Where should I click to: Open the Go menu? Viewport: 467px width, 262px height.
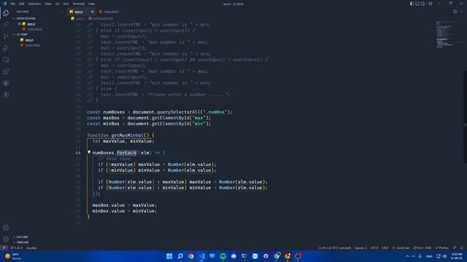57,4
